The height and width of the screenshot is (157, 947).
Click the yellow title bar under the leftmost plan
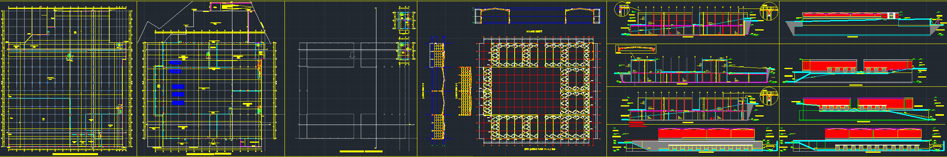pyautogui.click(x=75, y=154)
